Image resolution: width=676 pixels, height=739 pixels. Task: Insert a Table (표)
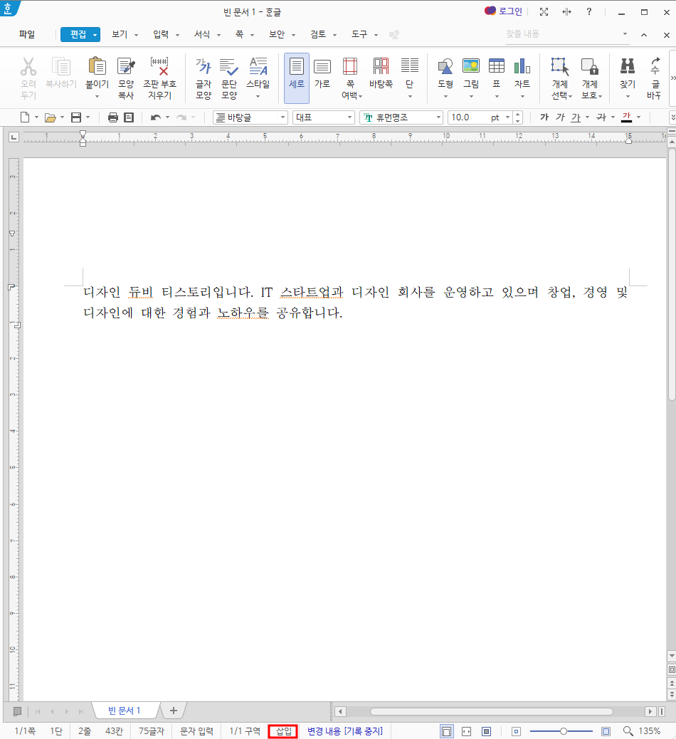[x=497, y=66]
